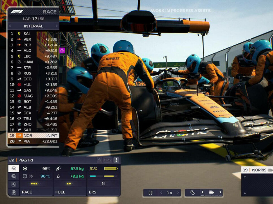Click the F1 logo in timing tower
Viewport: 273px width, 204px height.
click(16, 12)
